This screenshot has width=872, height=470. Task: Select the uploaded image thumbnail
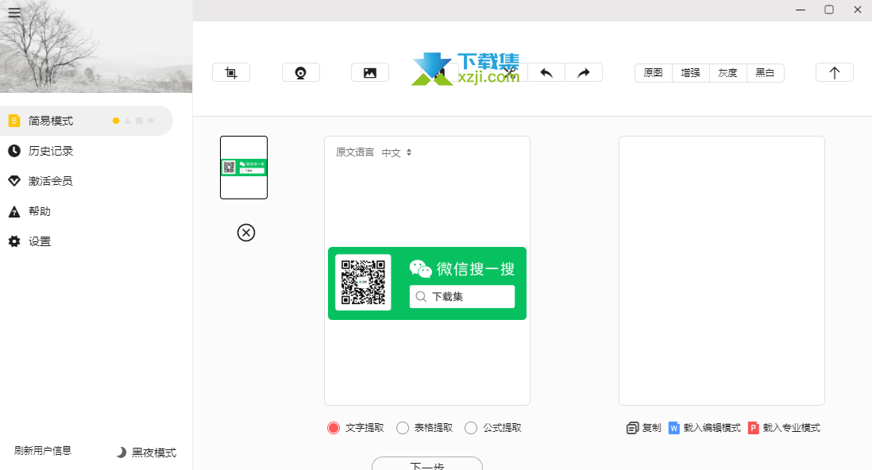tap(244, 168)
